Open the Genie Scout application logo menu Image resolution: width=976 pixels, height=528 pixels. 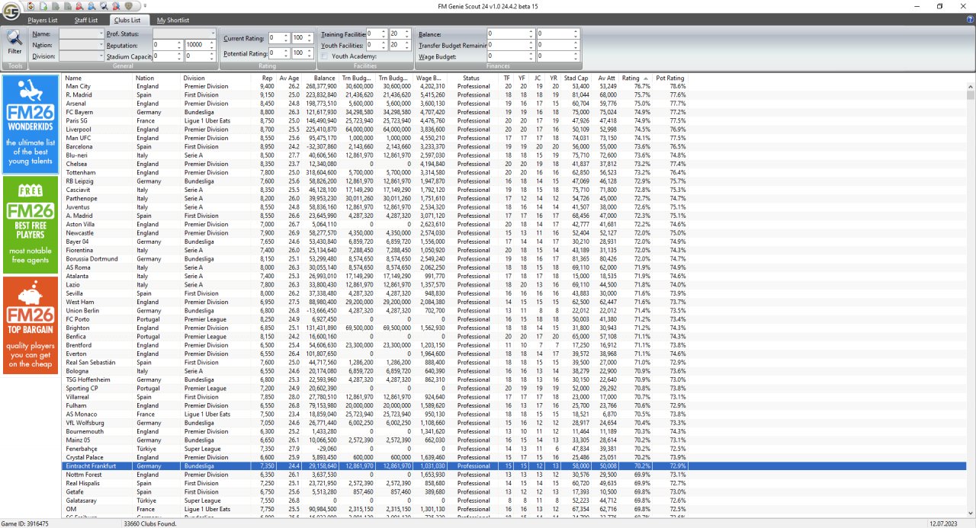11,11
